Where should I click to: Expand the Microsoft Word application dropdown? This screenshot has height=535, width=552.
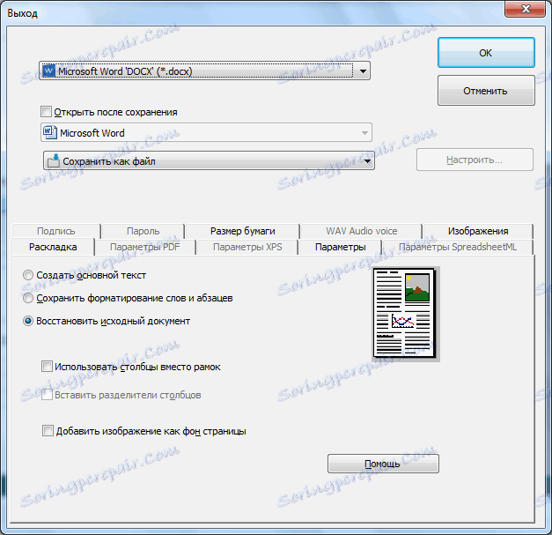[x=364, y=132]
